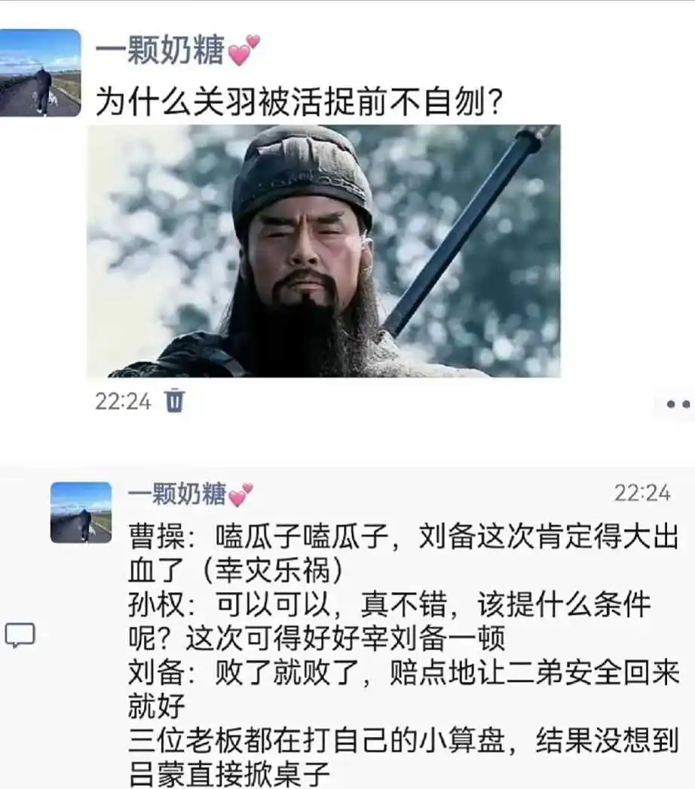Open the commenter's avatar in reply section

tap(81, 512)
